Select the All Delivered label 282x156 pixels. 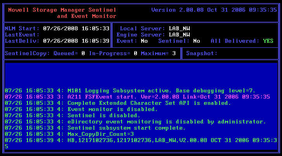(x=235, y=41)
